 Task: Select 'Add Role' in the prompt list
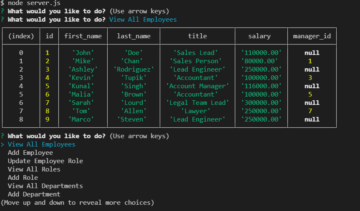(23, 178)
